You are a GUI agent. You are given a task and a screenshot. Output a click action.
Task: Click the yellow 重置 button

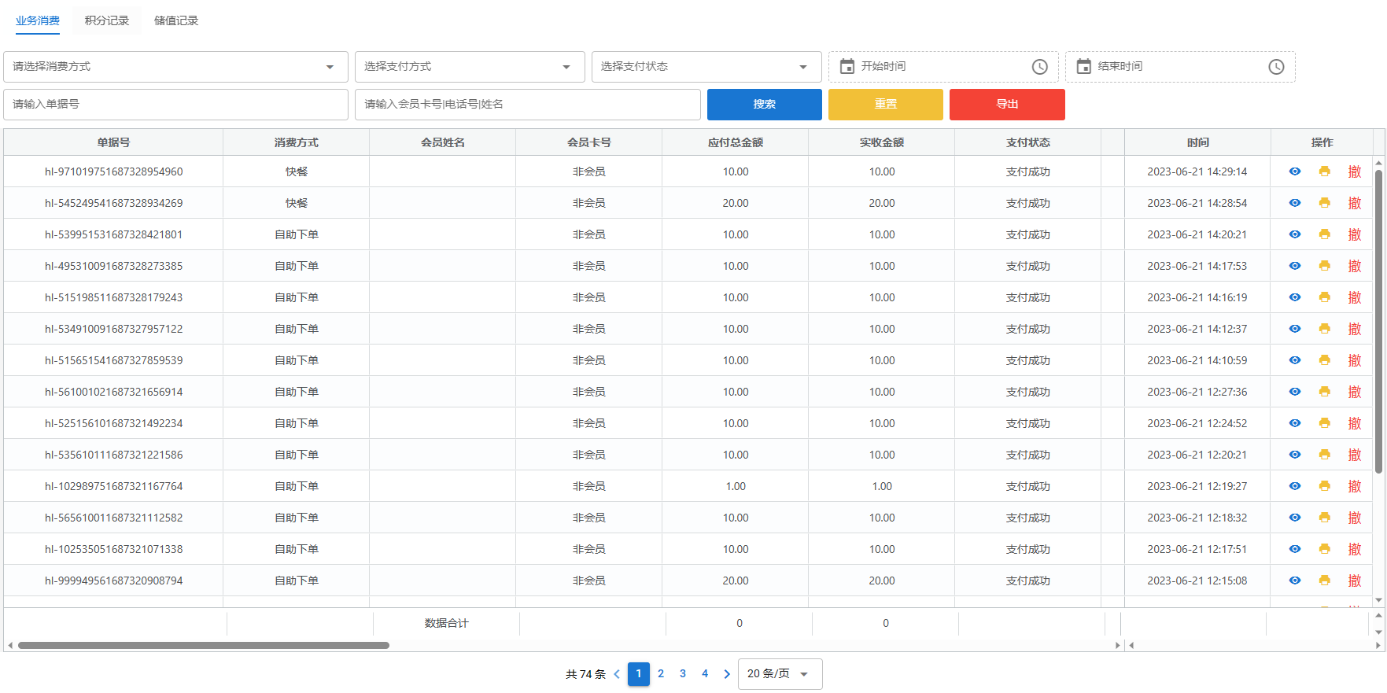coord(886,105)
